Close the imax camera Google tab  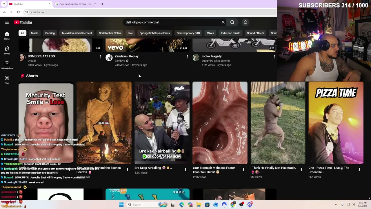click(95, 4)
